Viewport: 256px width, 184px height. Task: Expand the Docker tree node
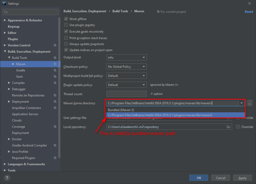pos(9,139)
